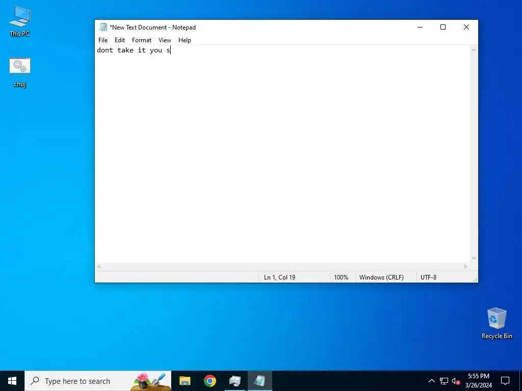Maximize the Notepad window
The width and height of the screenshot is (522, 391).
tap(443, 27)
